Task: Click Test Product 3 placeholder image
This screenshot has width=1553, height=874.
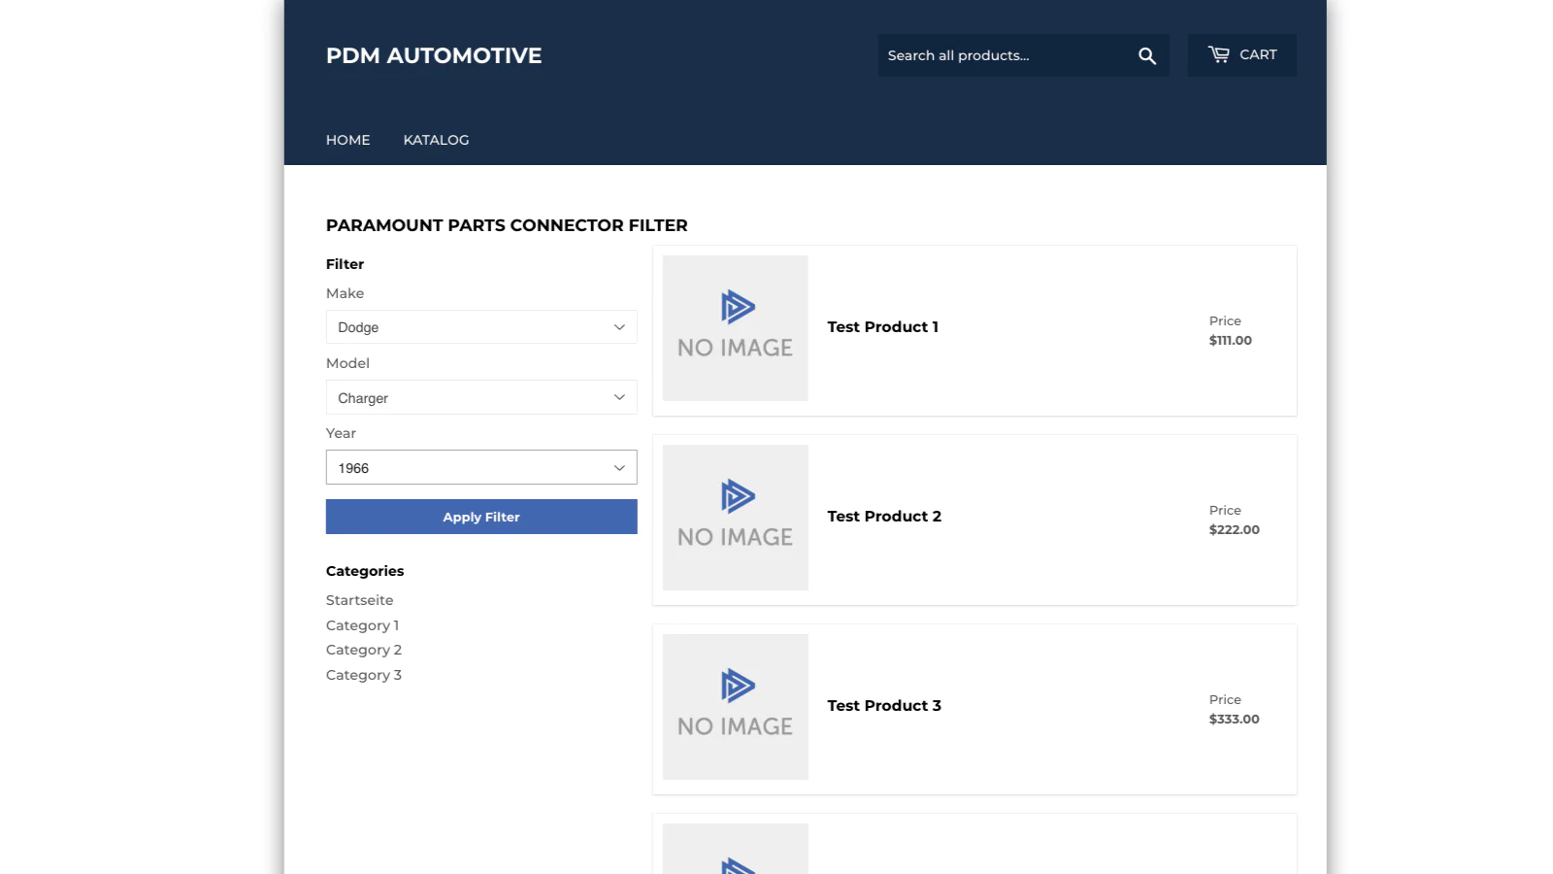Action: click(x=735, y=707)
